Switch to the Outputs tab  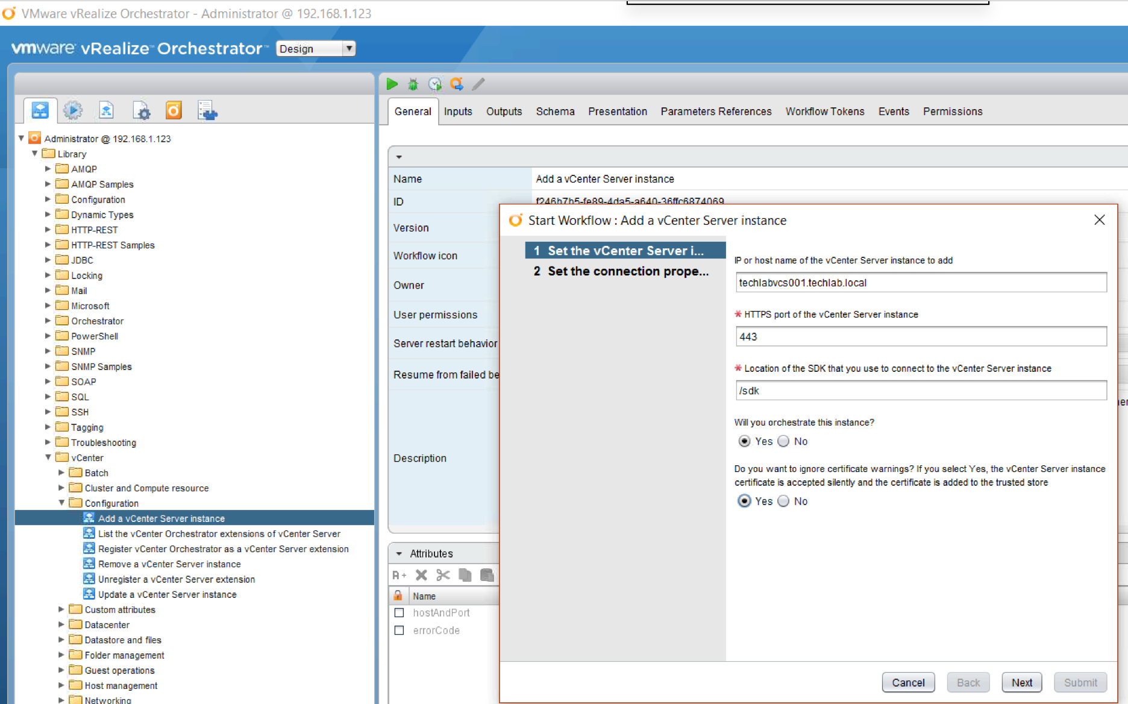click(504, 112)
